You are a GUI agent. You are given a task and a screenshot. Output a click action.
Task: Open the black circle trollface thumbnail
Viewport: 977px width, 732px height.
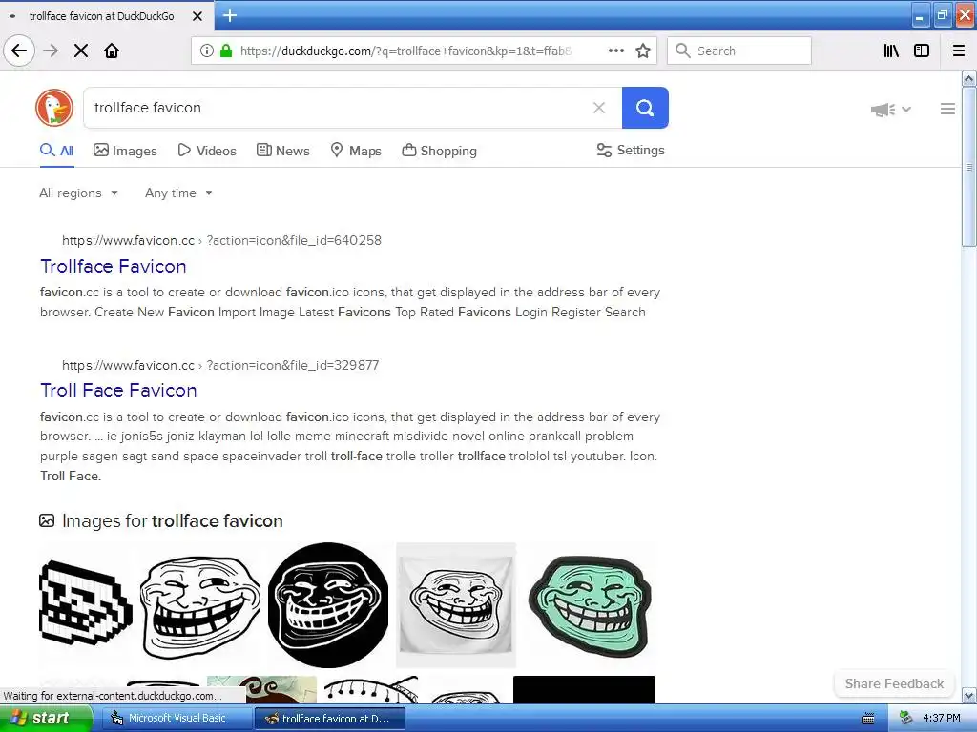pos(328,605)
